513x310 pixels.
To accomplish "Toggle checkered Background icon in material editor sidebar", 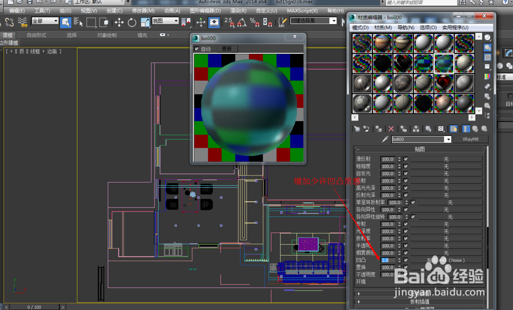I will coord(487,57).
